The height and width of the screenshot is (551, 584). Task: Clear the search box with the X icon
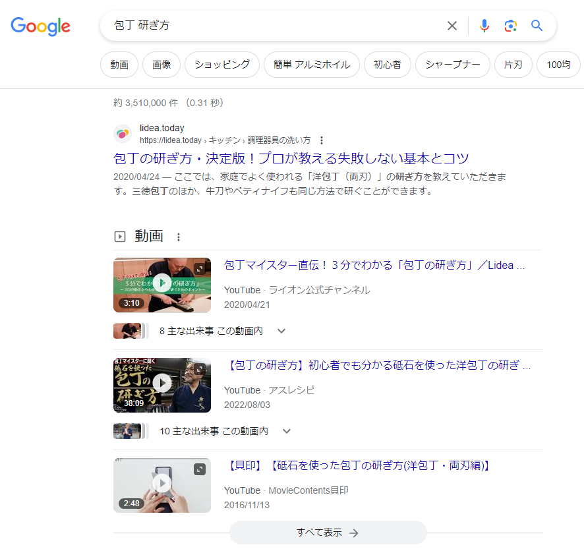(x=452, y=26)
